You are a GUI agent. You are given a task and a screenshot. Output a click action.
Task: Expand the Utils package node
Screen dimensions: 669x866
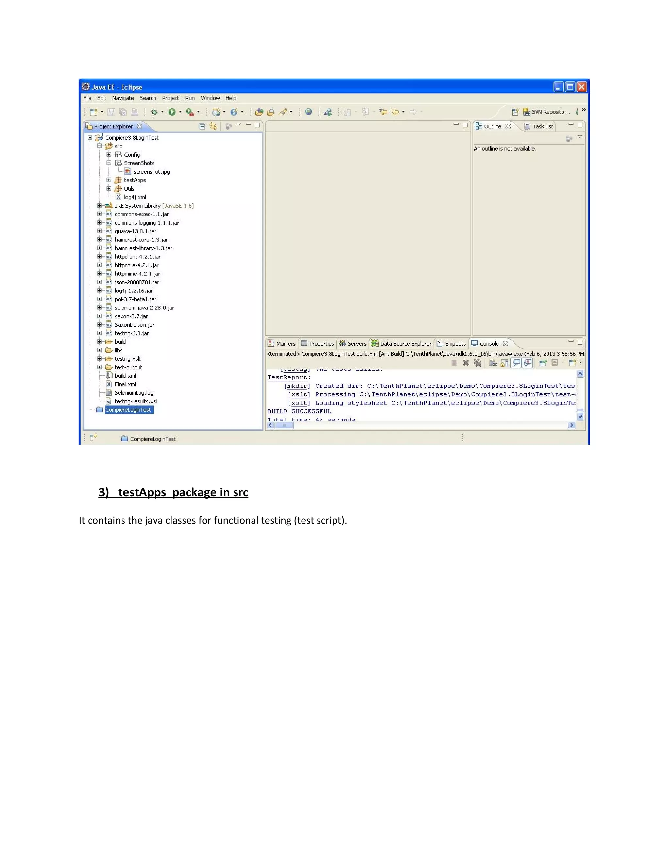[x=109, y=188]
